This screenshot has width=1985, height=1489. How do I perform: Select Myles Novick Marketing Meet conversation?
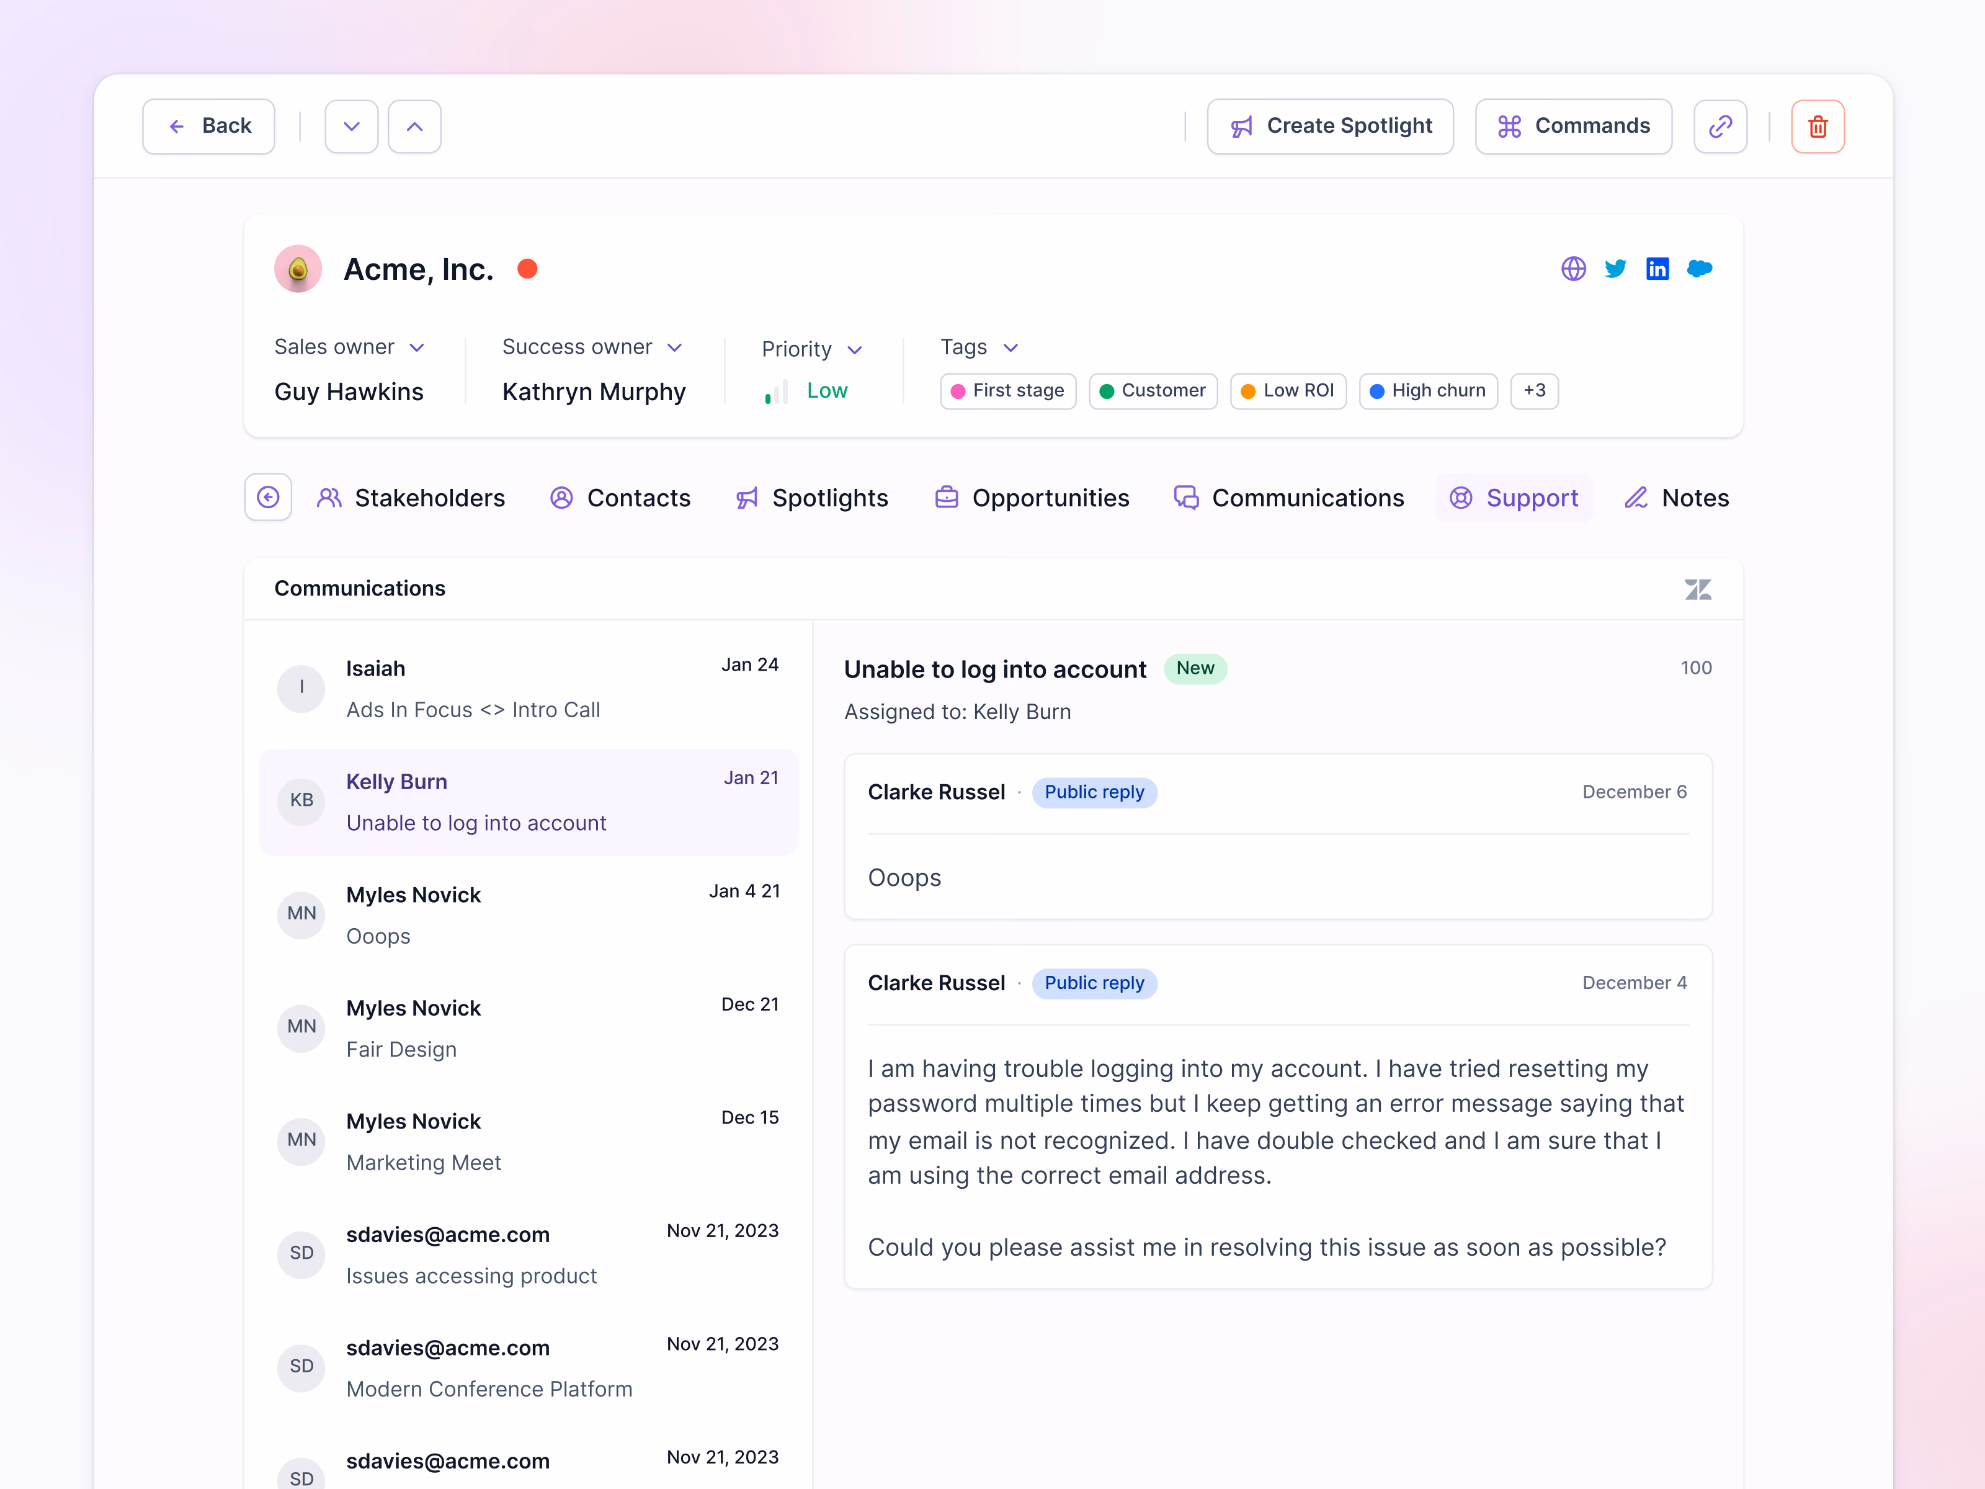pos(528,1142)
